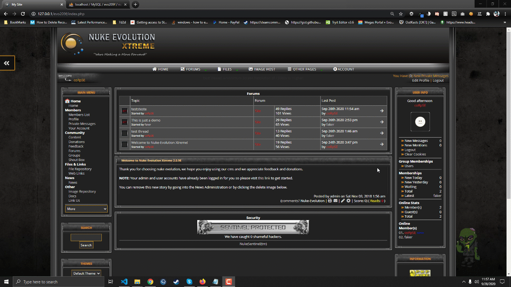
Task: Click the Windows taskbar search box
Action: click(59, 282)
